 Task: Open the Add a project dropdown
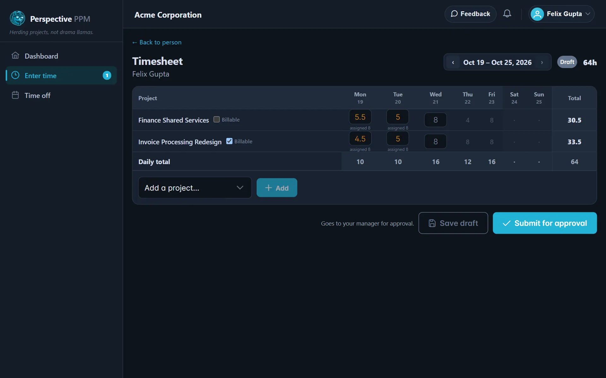pos(195,188)
